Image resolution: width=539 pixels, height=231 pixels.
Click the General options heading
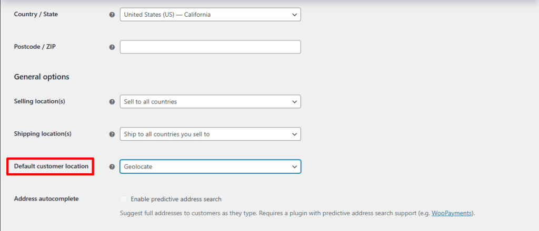(x=42, y=77)
